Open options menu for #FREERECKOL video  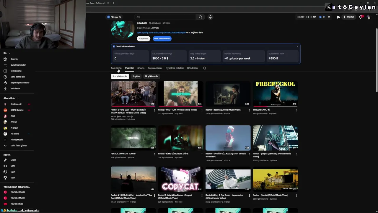pos(296,110)
